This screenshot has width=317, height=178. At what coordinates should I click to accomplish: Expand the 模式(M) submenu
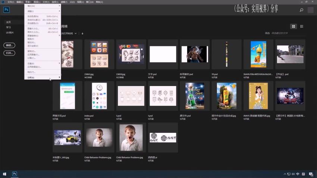[43, 6]
